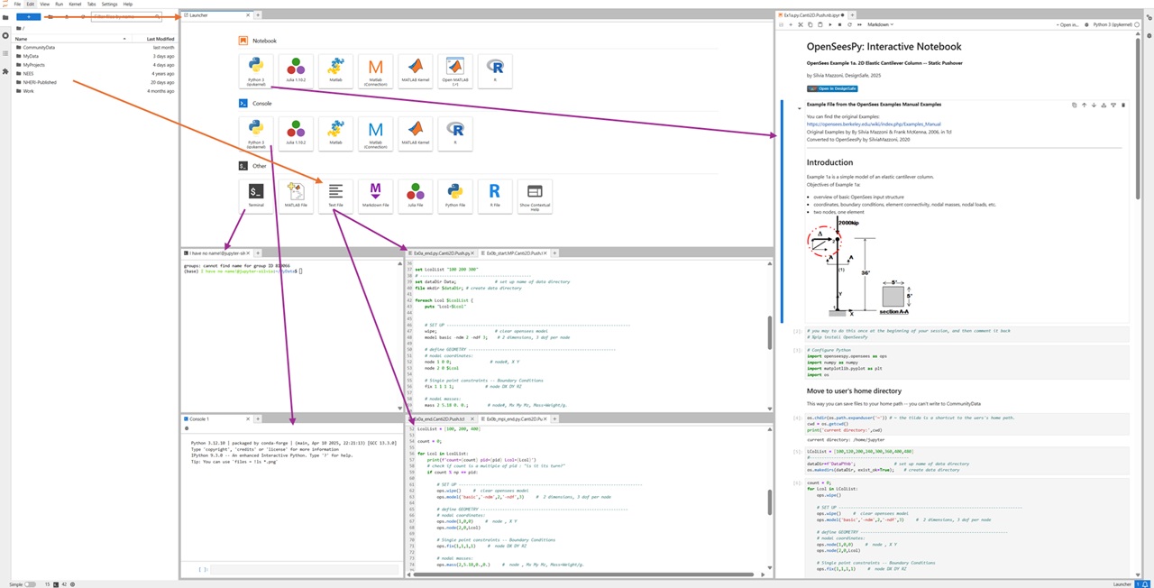Open Running Terminals and Kernels sidebar
1154x588 pixels.
pyautogui.click(x=5, y=35)
